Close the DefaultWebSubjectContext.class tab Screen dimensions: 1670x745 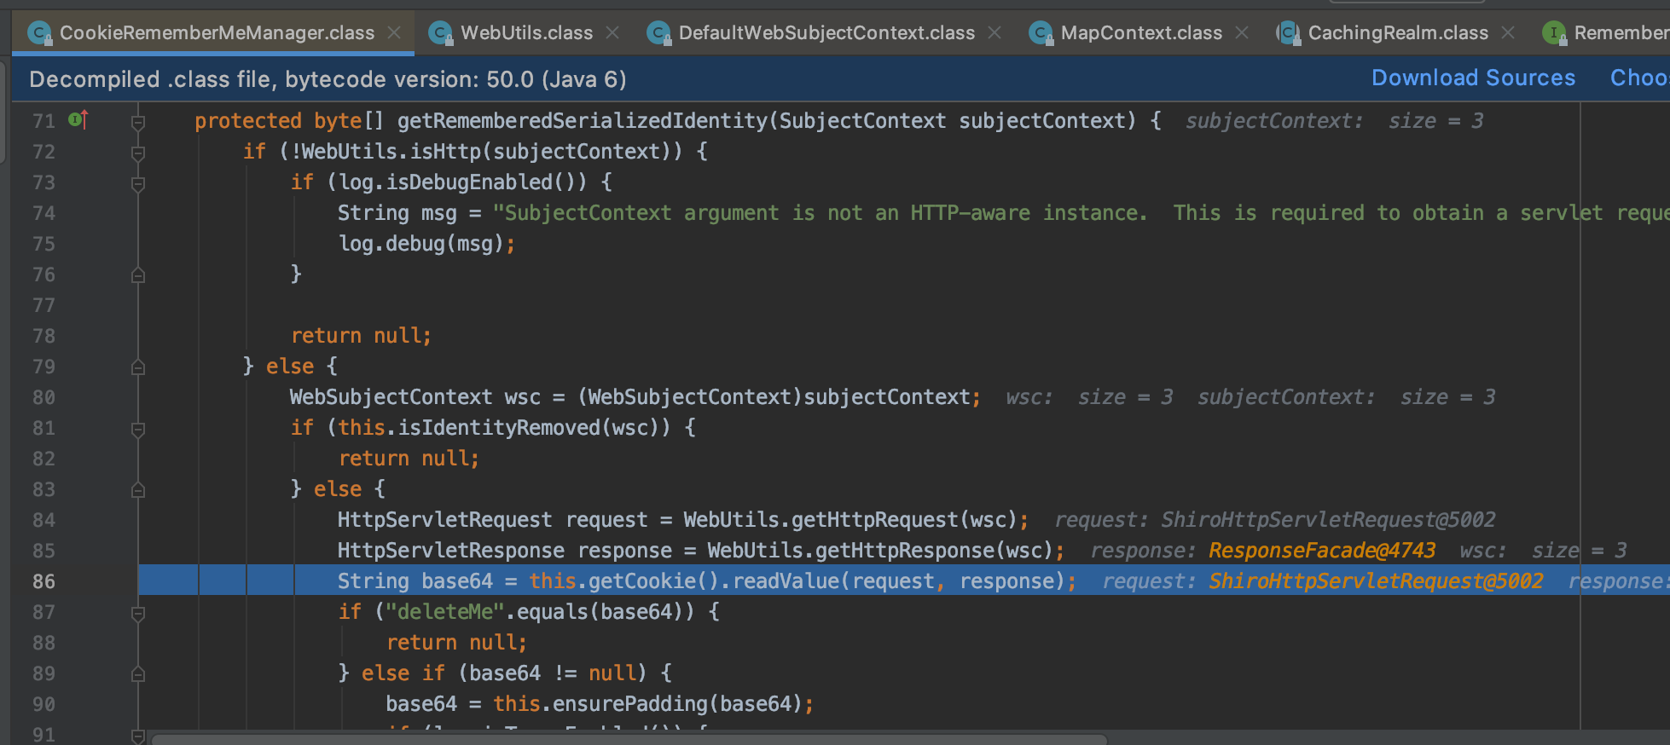tap(994, 32)
